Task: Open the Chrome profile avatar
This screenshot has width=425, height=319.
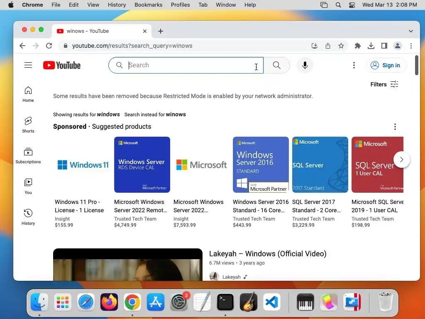Action: (x=398, y=46)
